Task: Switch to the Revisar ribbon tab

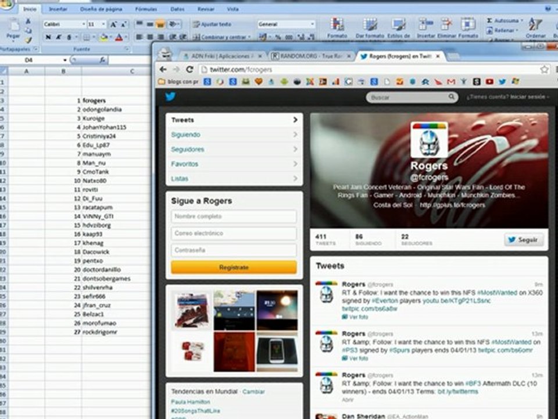Action: click(206, 9)
